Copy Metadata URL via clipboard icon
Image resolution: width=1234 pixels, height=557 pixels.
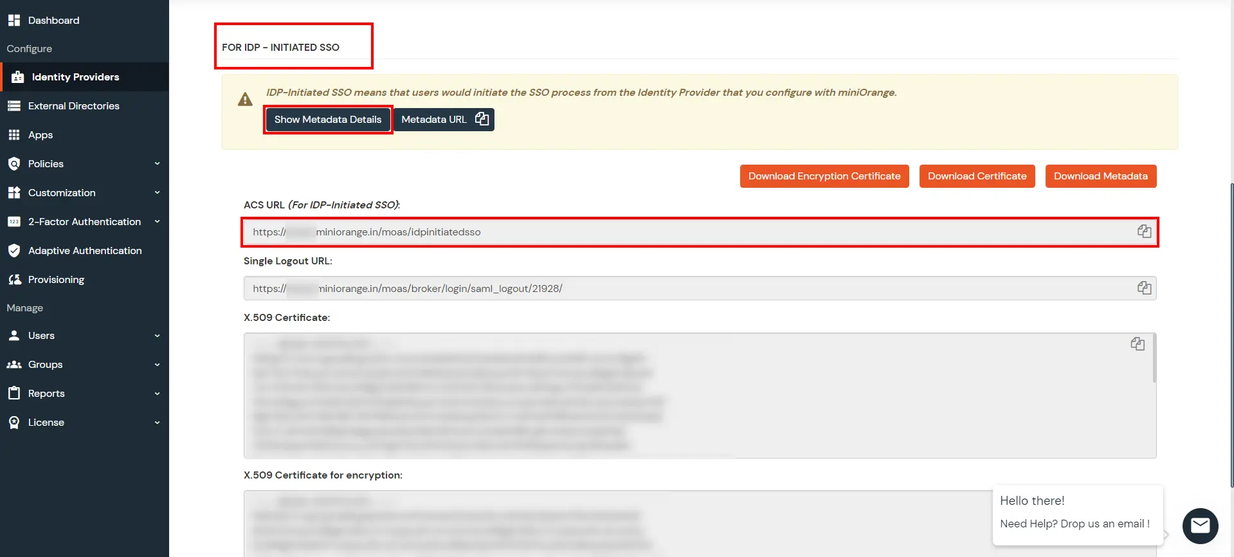[482, 119]
